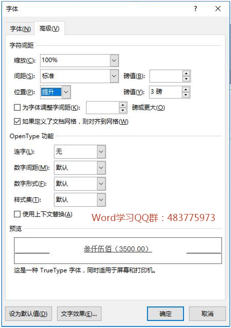The image size is (231, 328).
Task: Expand the 连字 ligatures dropdown
Action: (101, 152)
